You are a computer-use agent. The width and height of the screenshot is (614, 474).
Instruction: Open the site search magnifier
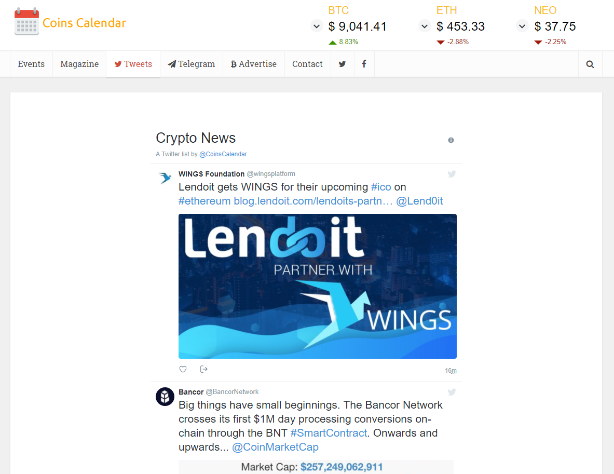(x=590, y=63)
